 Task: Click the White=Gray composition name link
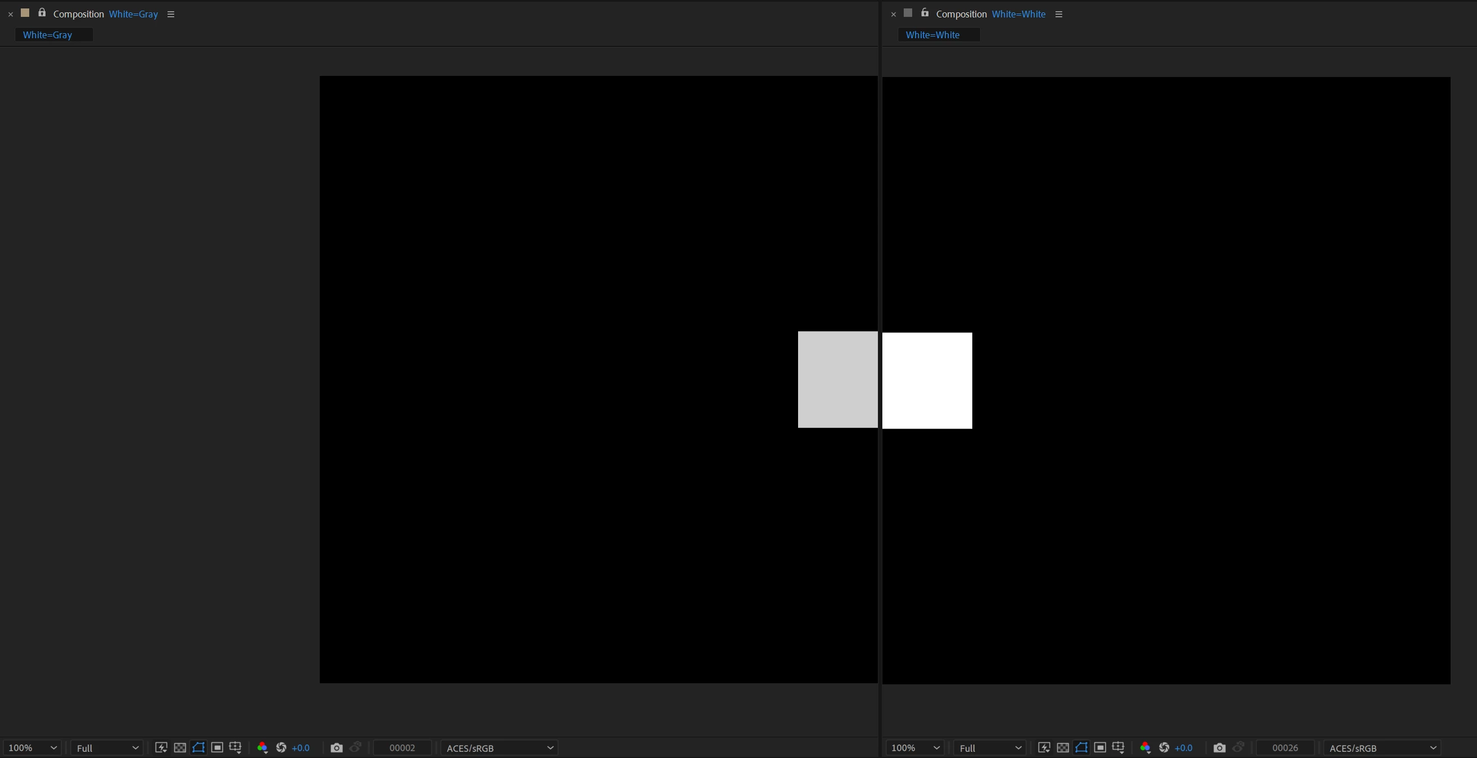[133, 15]
